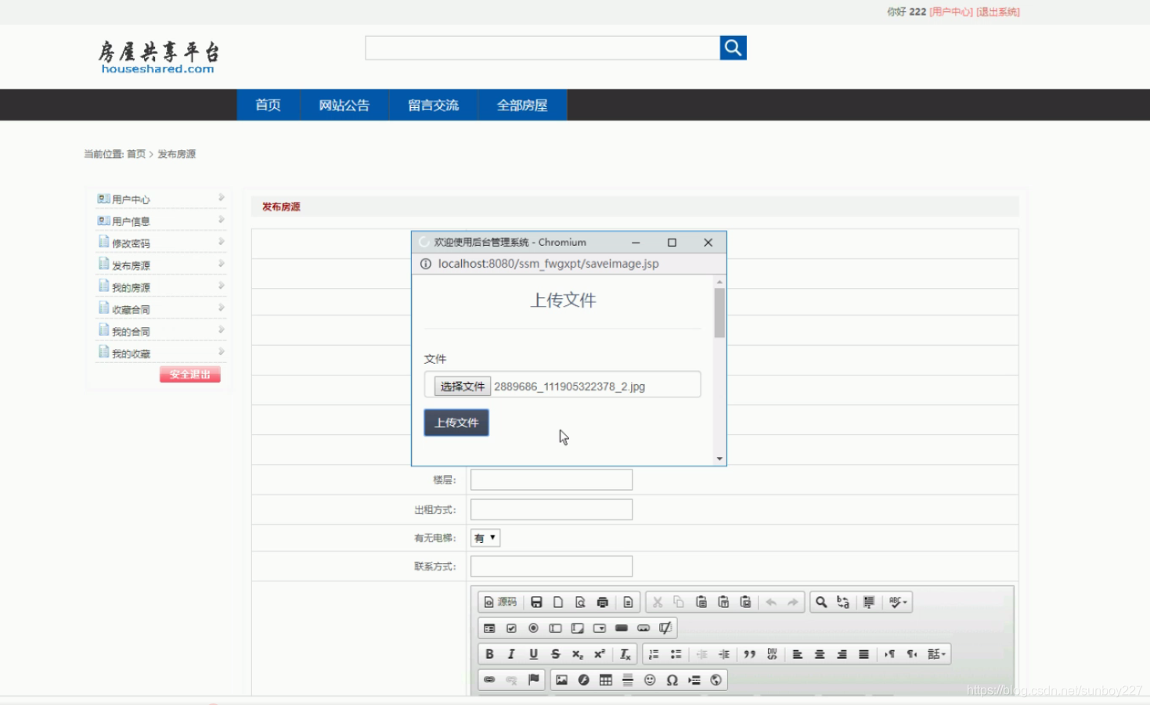1150x705 pixels.
Task: Open the 全部房屋 navigation tab
Action: coord(522,105)
